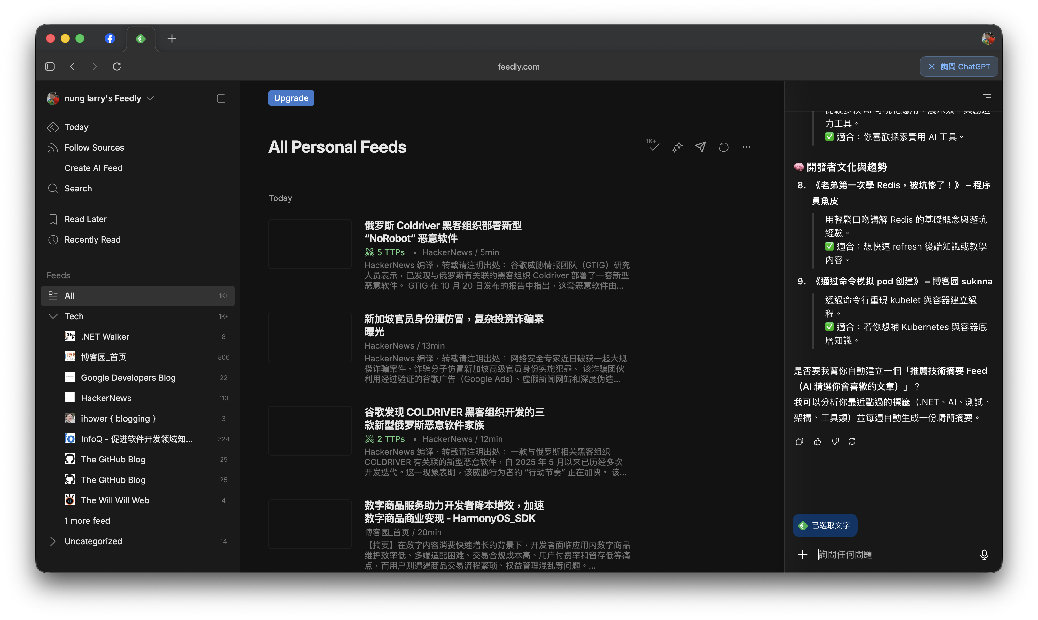Collapse the Tech feeds folder
The height and width of the screenshot is (620, 1038).
point(53,316)
